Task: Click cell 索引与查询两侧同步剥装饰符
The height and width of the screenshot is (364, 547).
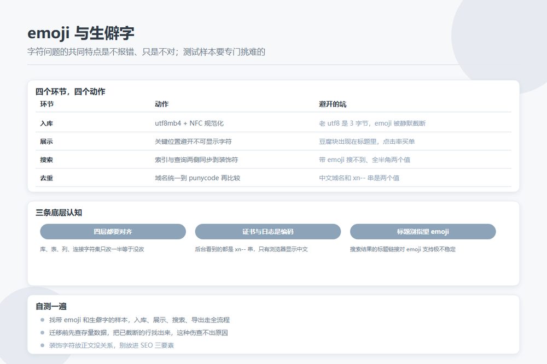Action: click(196, 160)
